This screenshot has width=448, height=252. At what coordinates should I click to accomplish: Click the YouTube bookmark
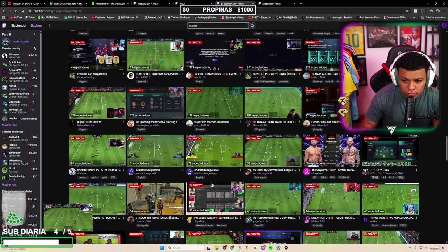coord(16,17)
